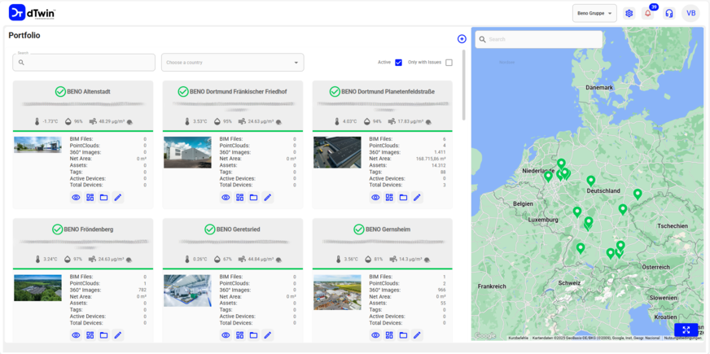Open the Choose a country dropdown
Image resolution: width=710 pixels, height=354 pixels.
click(x=232, y=63)
